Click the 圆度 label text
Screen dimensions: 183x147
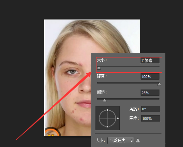coord(134,119)
